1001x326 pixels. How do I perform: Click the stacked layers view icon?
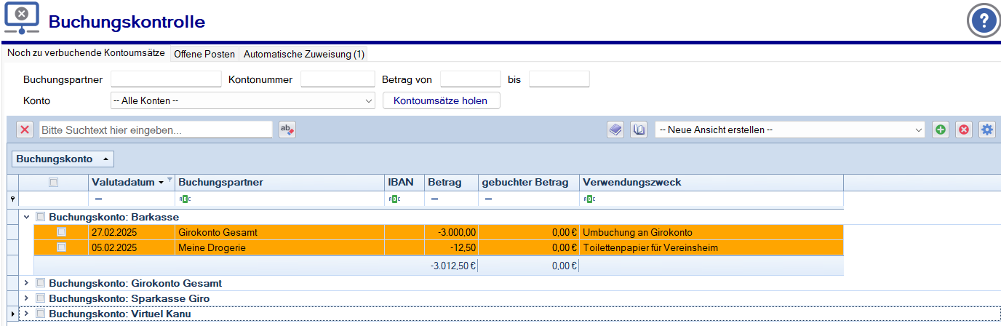[615, 130]
